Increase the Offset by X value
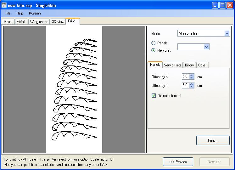Image resolution: width=235 pixels, height=170 pixels. click(192, 75)
